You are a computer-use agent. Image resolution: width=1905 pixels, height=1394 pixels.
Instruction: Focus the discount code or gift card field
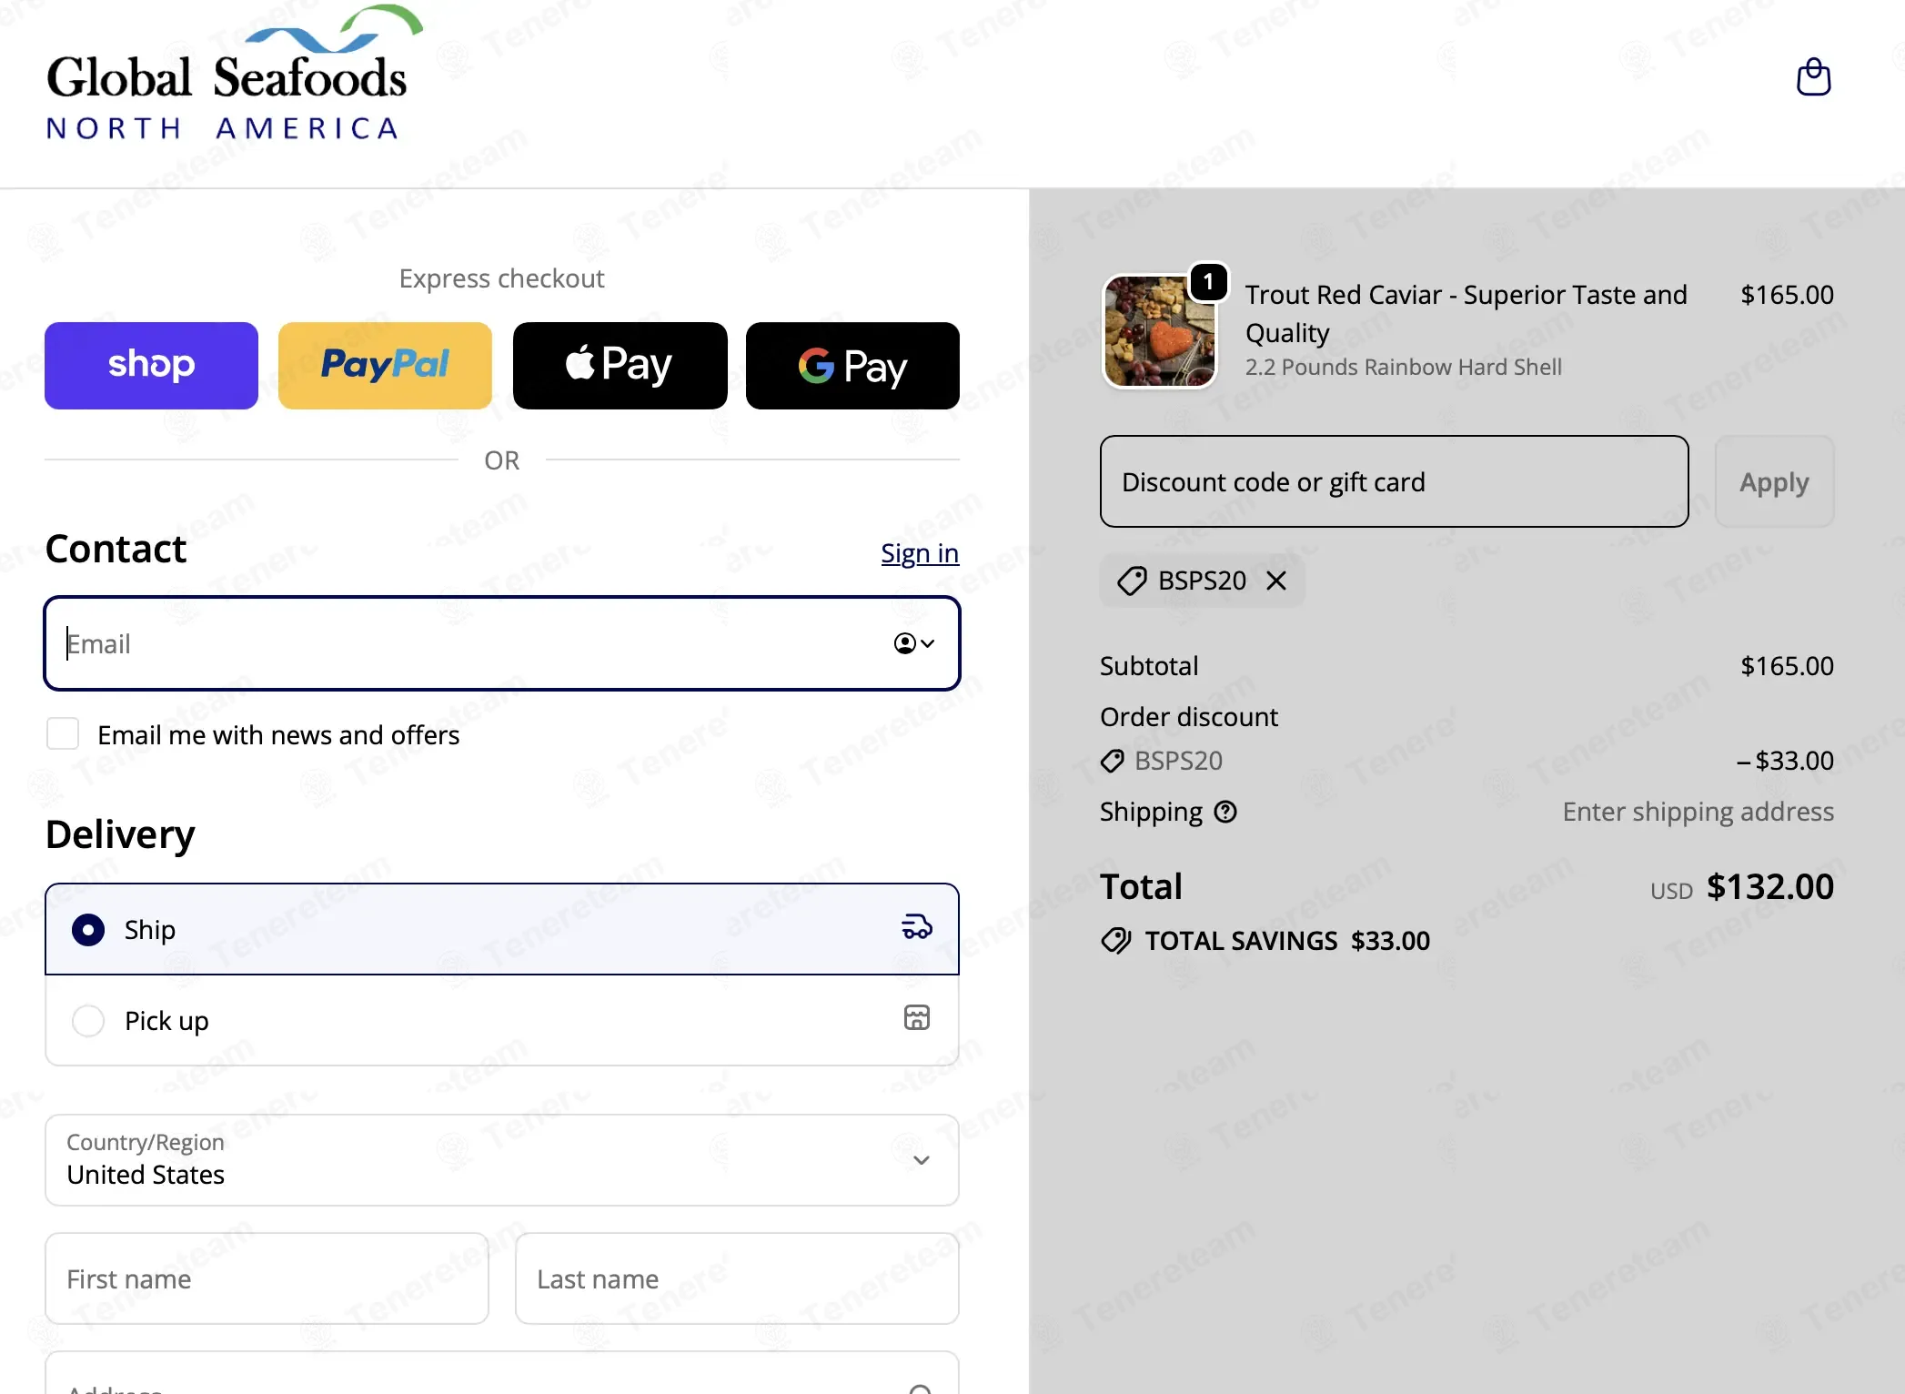tap(1394, 481)
